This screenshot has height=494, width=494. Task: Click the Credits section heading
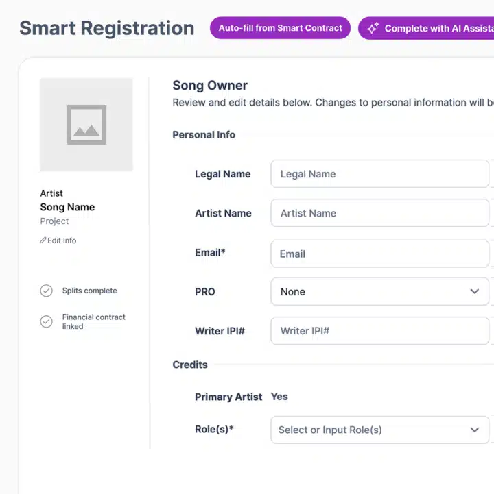190,365
